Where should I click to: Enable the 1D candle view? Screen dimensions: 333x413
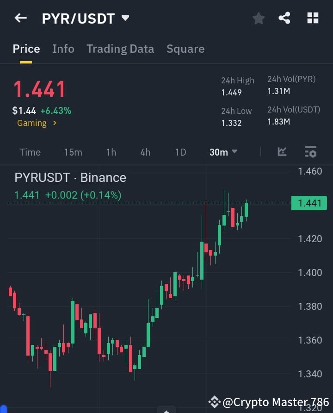pyautogui.click(x=180, y=152)
